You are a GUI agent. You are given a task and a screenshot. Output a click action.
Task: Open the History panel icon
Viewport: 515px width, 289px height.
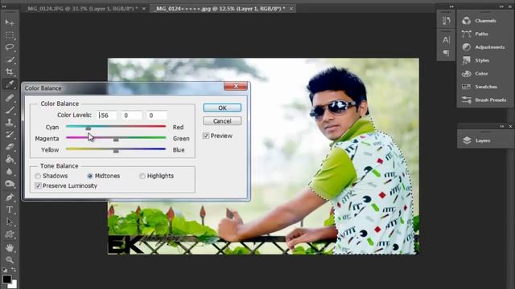point(446,21)
